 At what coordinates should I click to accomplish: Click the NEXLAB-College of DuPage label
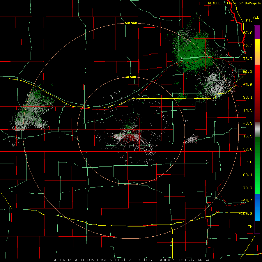[234, 3]
